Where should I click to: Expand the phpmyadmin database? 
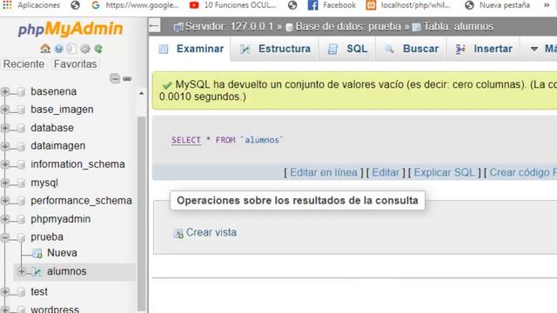pos(5,219)
